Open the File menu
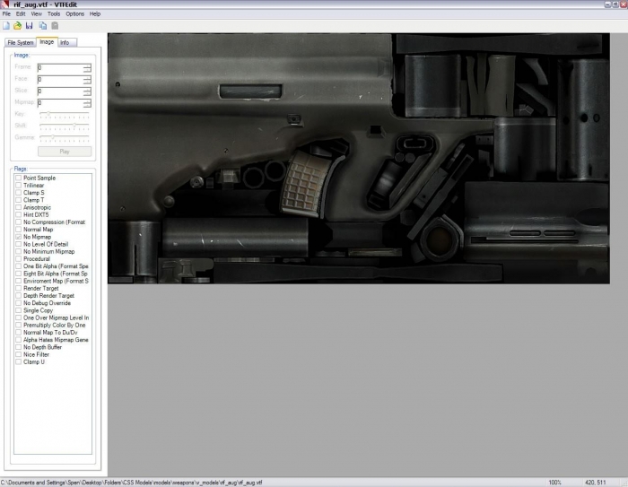This screenshot has height=487, width=628. [x=6, y=13]
